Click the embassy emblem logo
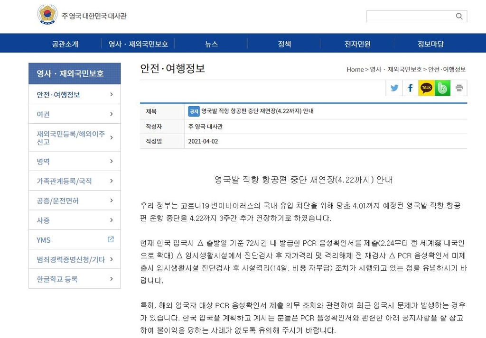486x338 pixels. tap(47, 15)
